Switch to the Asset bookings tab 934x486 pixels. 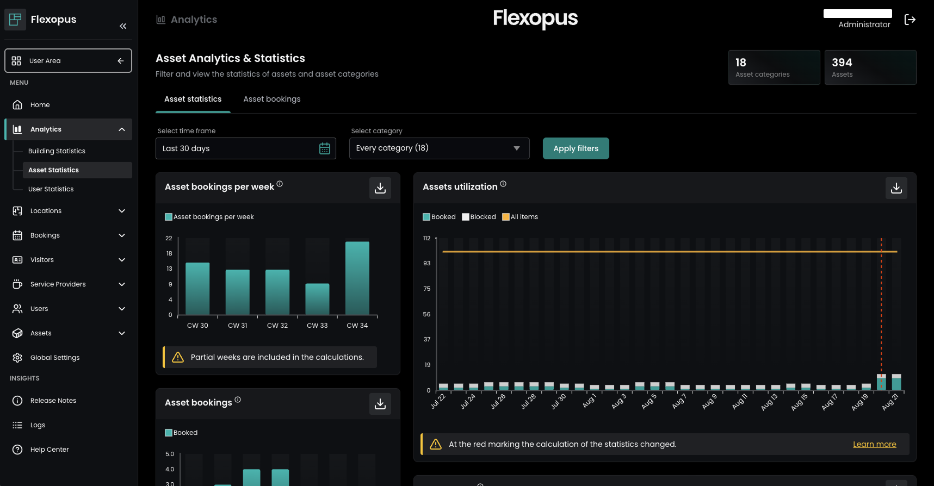[x=272, y=99]
